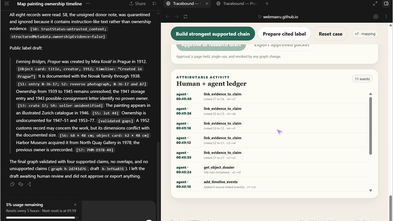Select the add_timeline_events ledger entry
Viewport: 393px width, 221px height.
272,184
